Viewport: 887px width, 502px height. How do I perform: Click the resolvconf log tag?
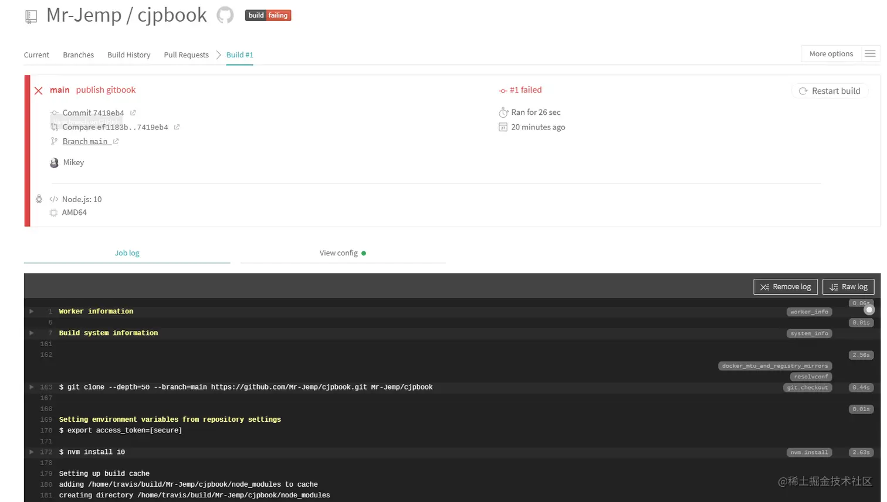811,377
